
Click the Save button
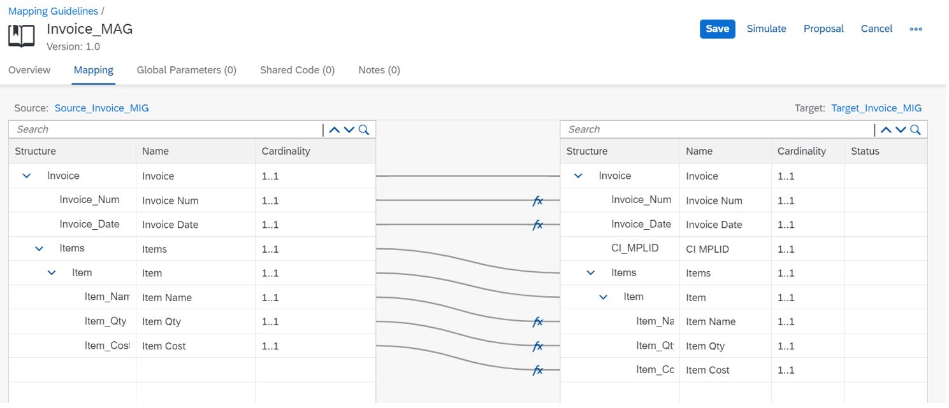717,29
